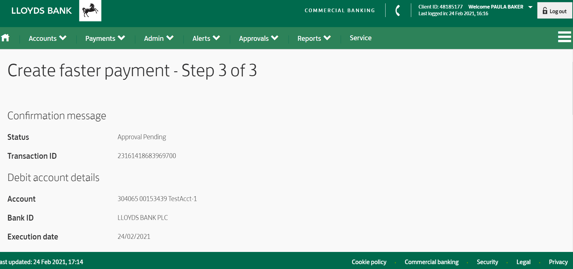
Task: Click the Reports chevron arrow
Action: 327,38
